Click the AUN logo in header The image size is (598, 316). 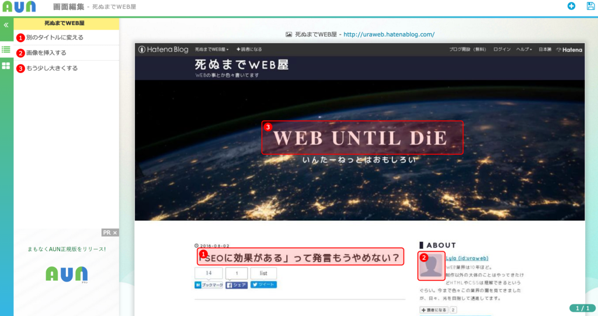click(x=19, y=6)
